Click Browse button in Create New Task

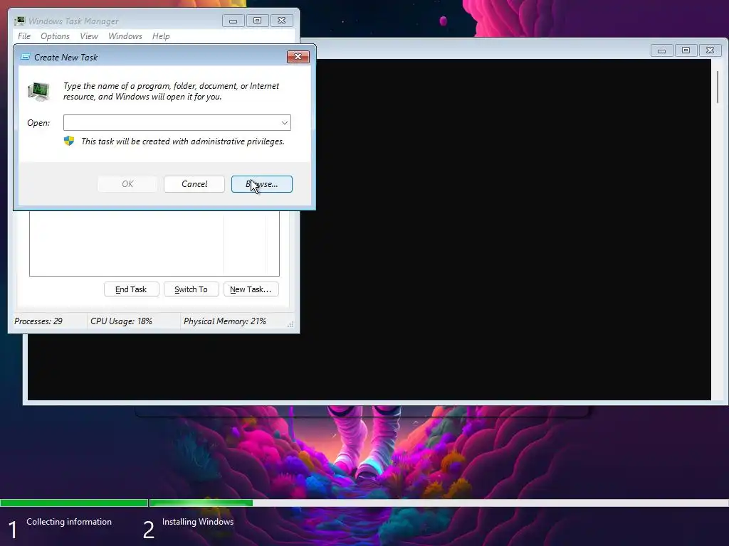pyautogui.click(x=262, y=184)
